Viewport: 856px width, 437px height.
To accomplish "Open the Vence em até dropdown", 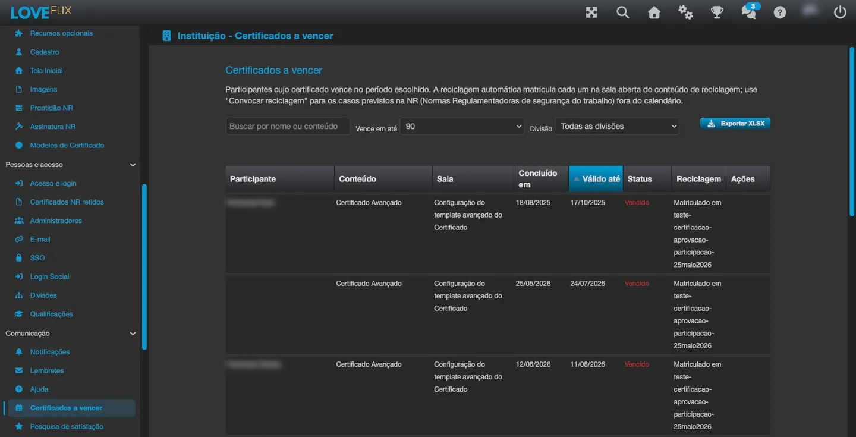I will click(462, 126).
